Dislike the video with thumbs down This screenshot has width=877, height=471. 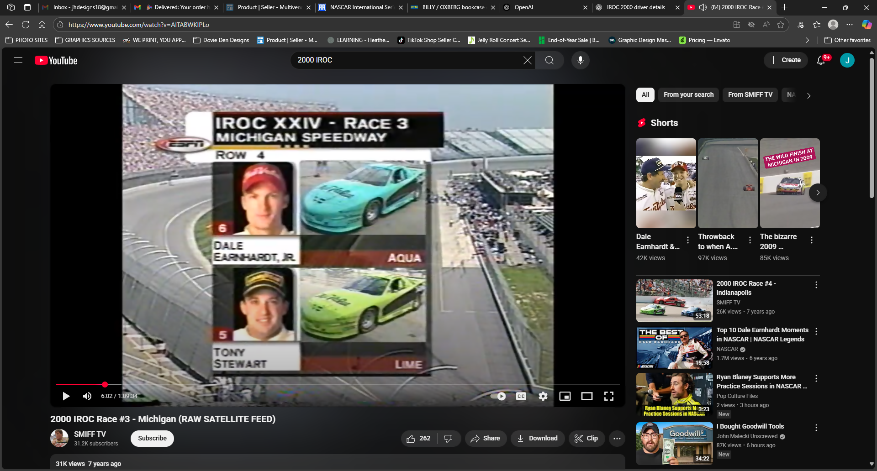449,439
